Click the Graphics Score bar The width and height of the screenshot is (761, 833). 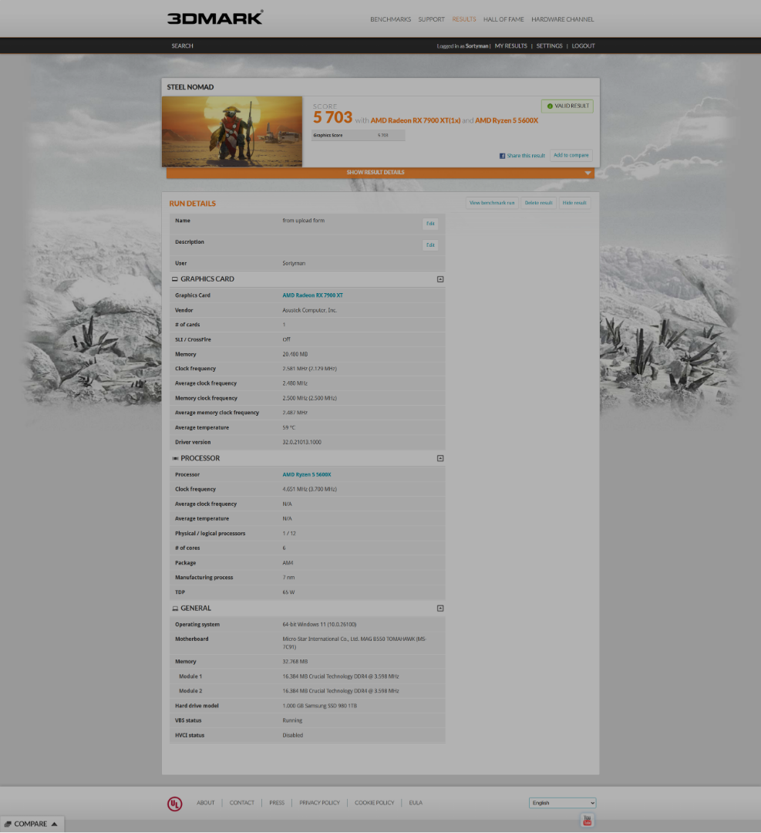click(358, 136)
